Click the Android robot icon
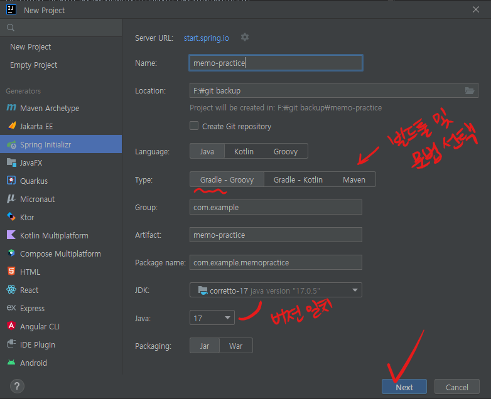 point(11,363)
